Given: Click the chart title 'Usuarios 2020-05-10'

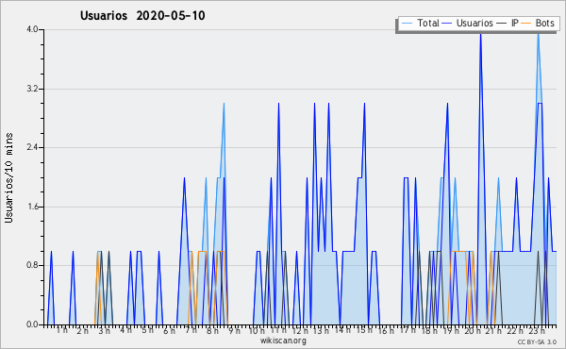Looking at the screenshot, I should tap(142, 16).
